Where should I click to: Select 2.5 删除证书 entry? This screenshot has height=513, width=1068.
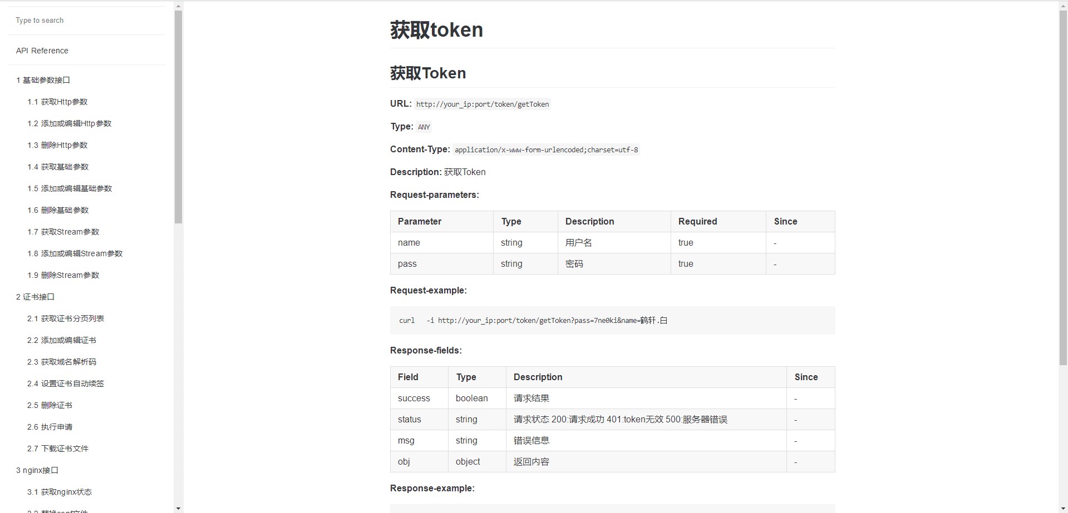pyautogui.click(x=50, y=405)
